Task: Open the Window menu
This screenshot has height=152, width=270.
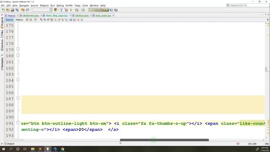Action: point(94,5)
